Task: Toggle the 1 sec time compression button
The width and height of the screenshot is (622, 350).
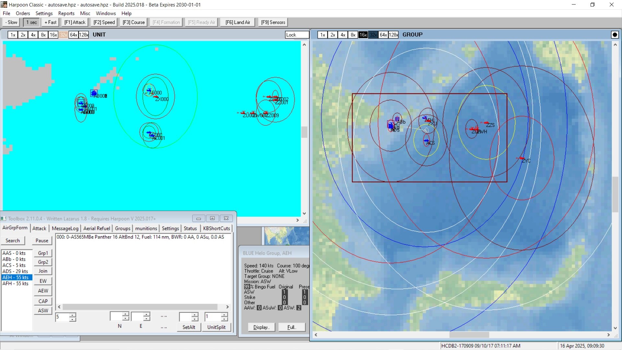Action: click(x=31, y=22)
